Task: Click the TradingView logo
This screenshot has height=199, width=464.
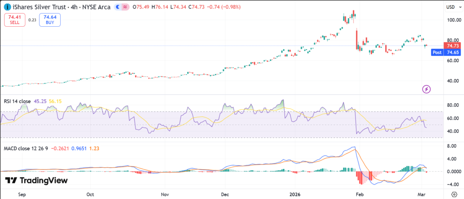Action: [37, 180]
